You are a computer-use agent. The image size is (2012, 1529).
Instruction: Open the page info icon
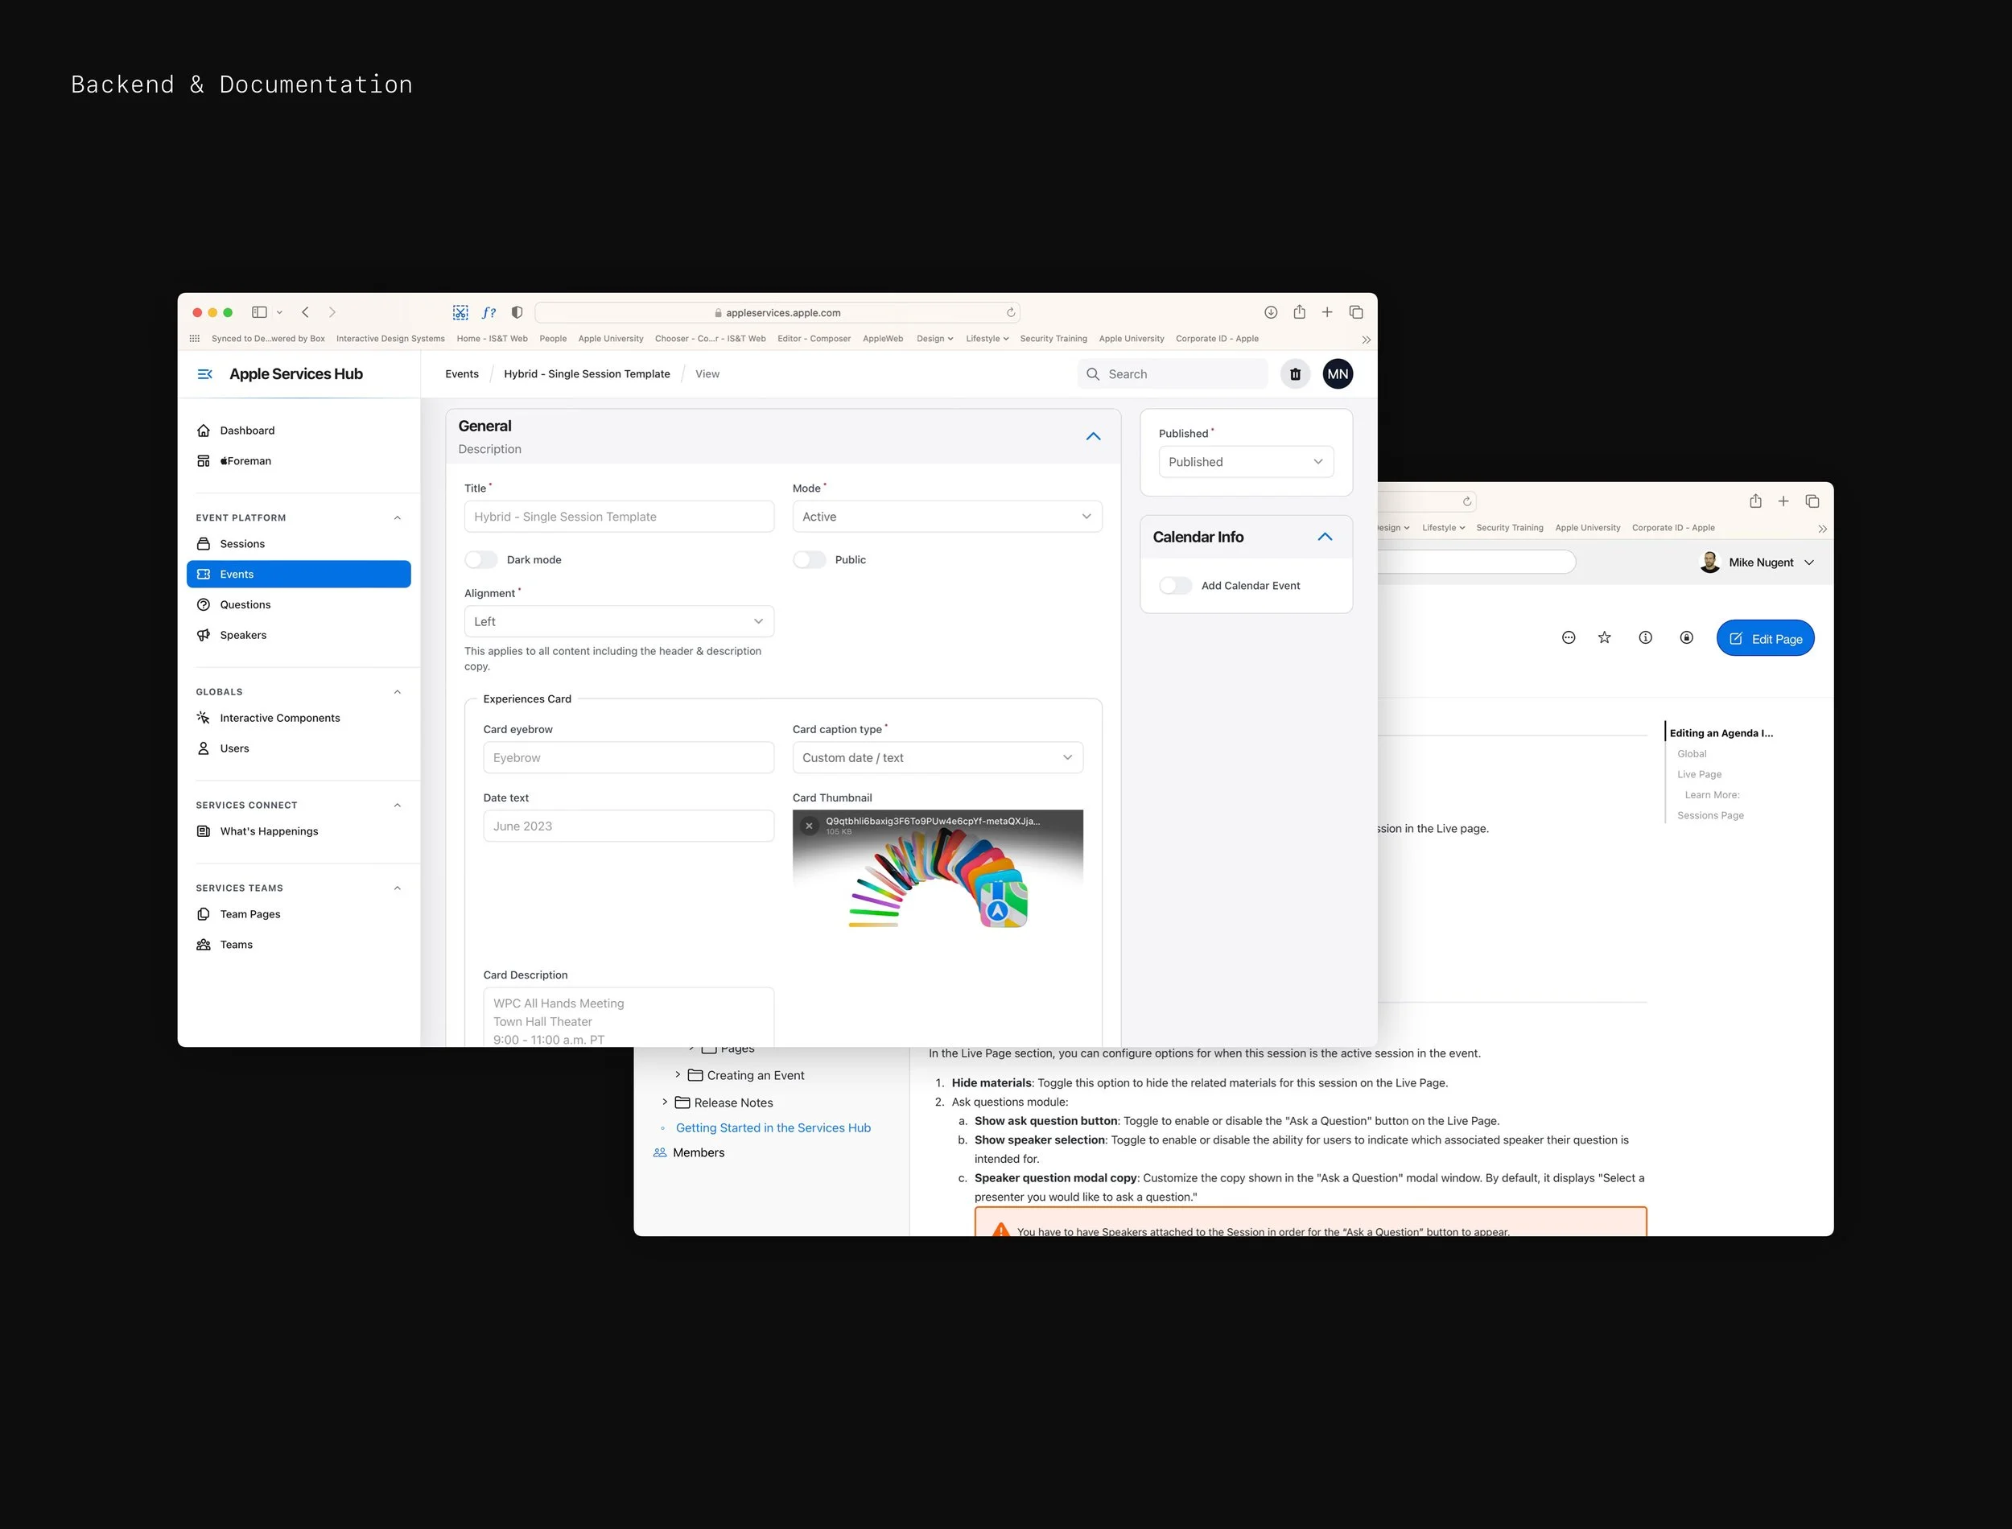[x=1645, y=638]
